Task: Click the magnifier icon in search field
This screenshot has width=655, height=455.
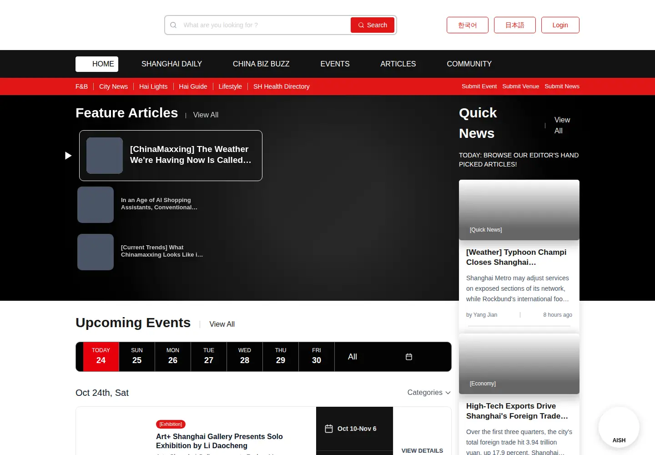Action: click(x=173, y=25)
